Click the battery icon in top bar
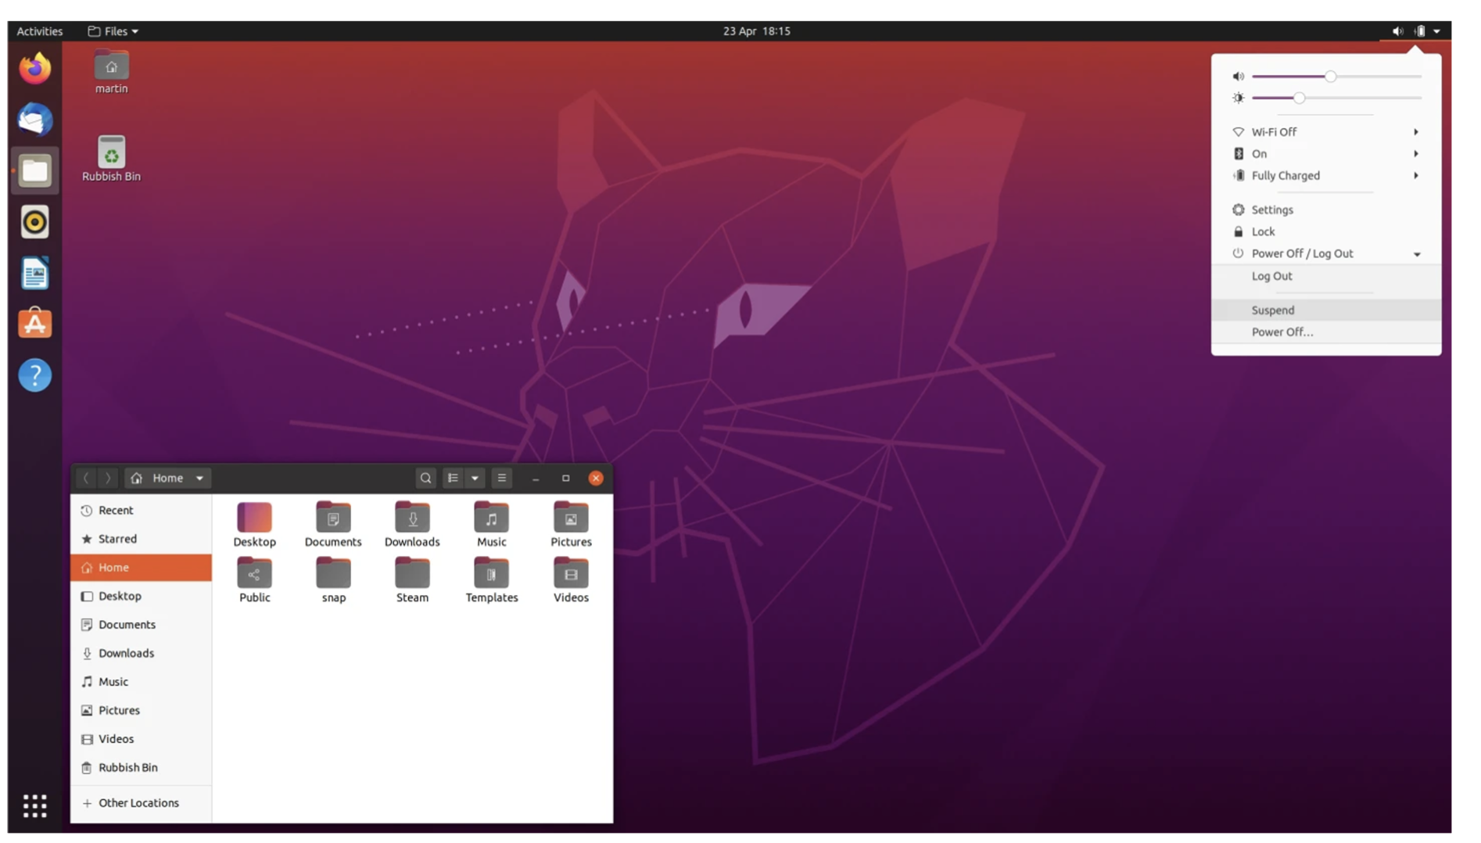 (x=1420, y=31)
